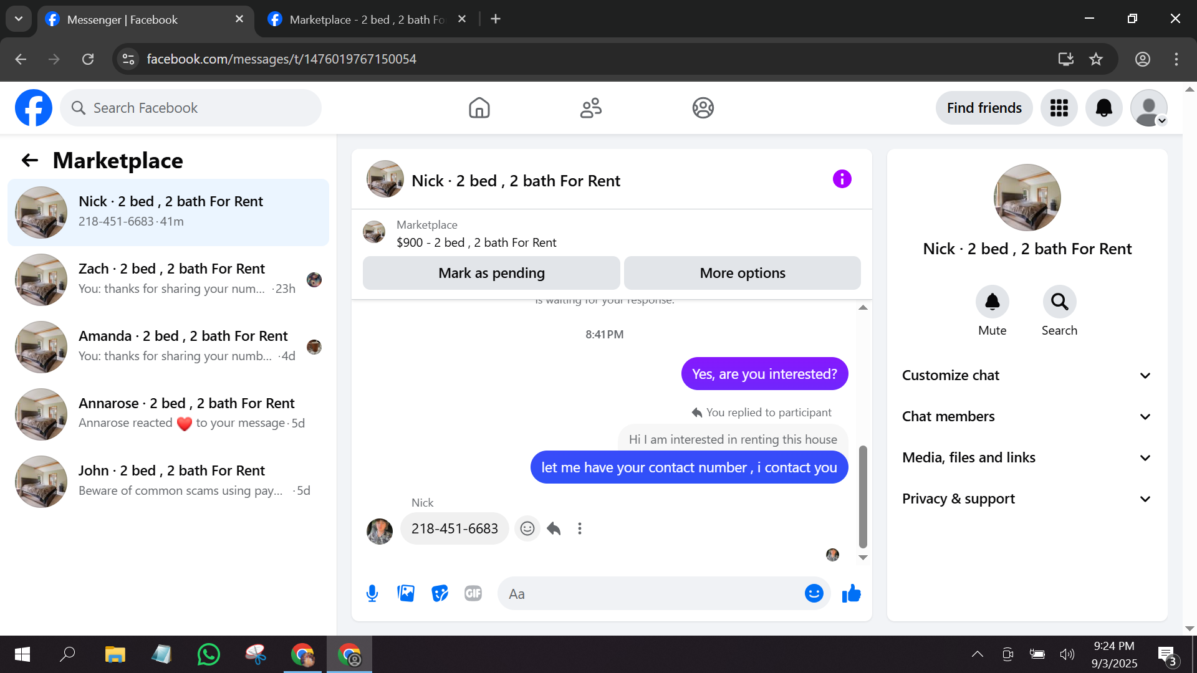Viewport: 1197px width, 673px height.
Task: Click the install app icon in address bar
Action: coord(1066,59)
